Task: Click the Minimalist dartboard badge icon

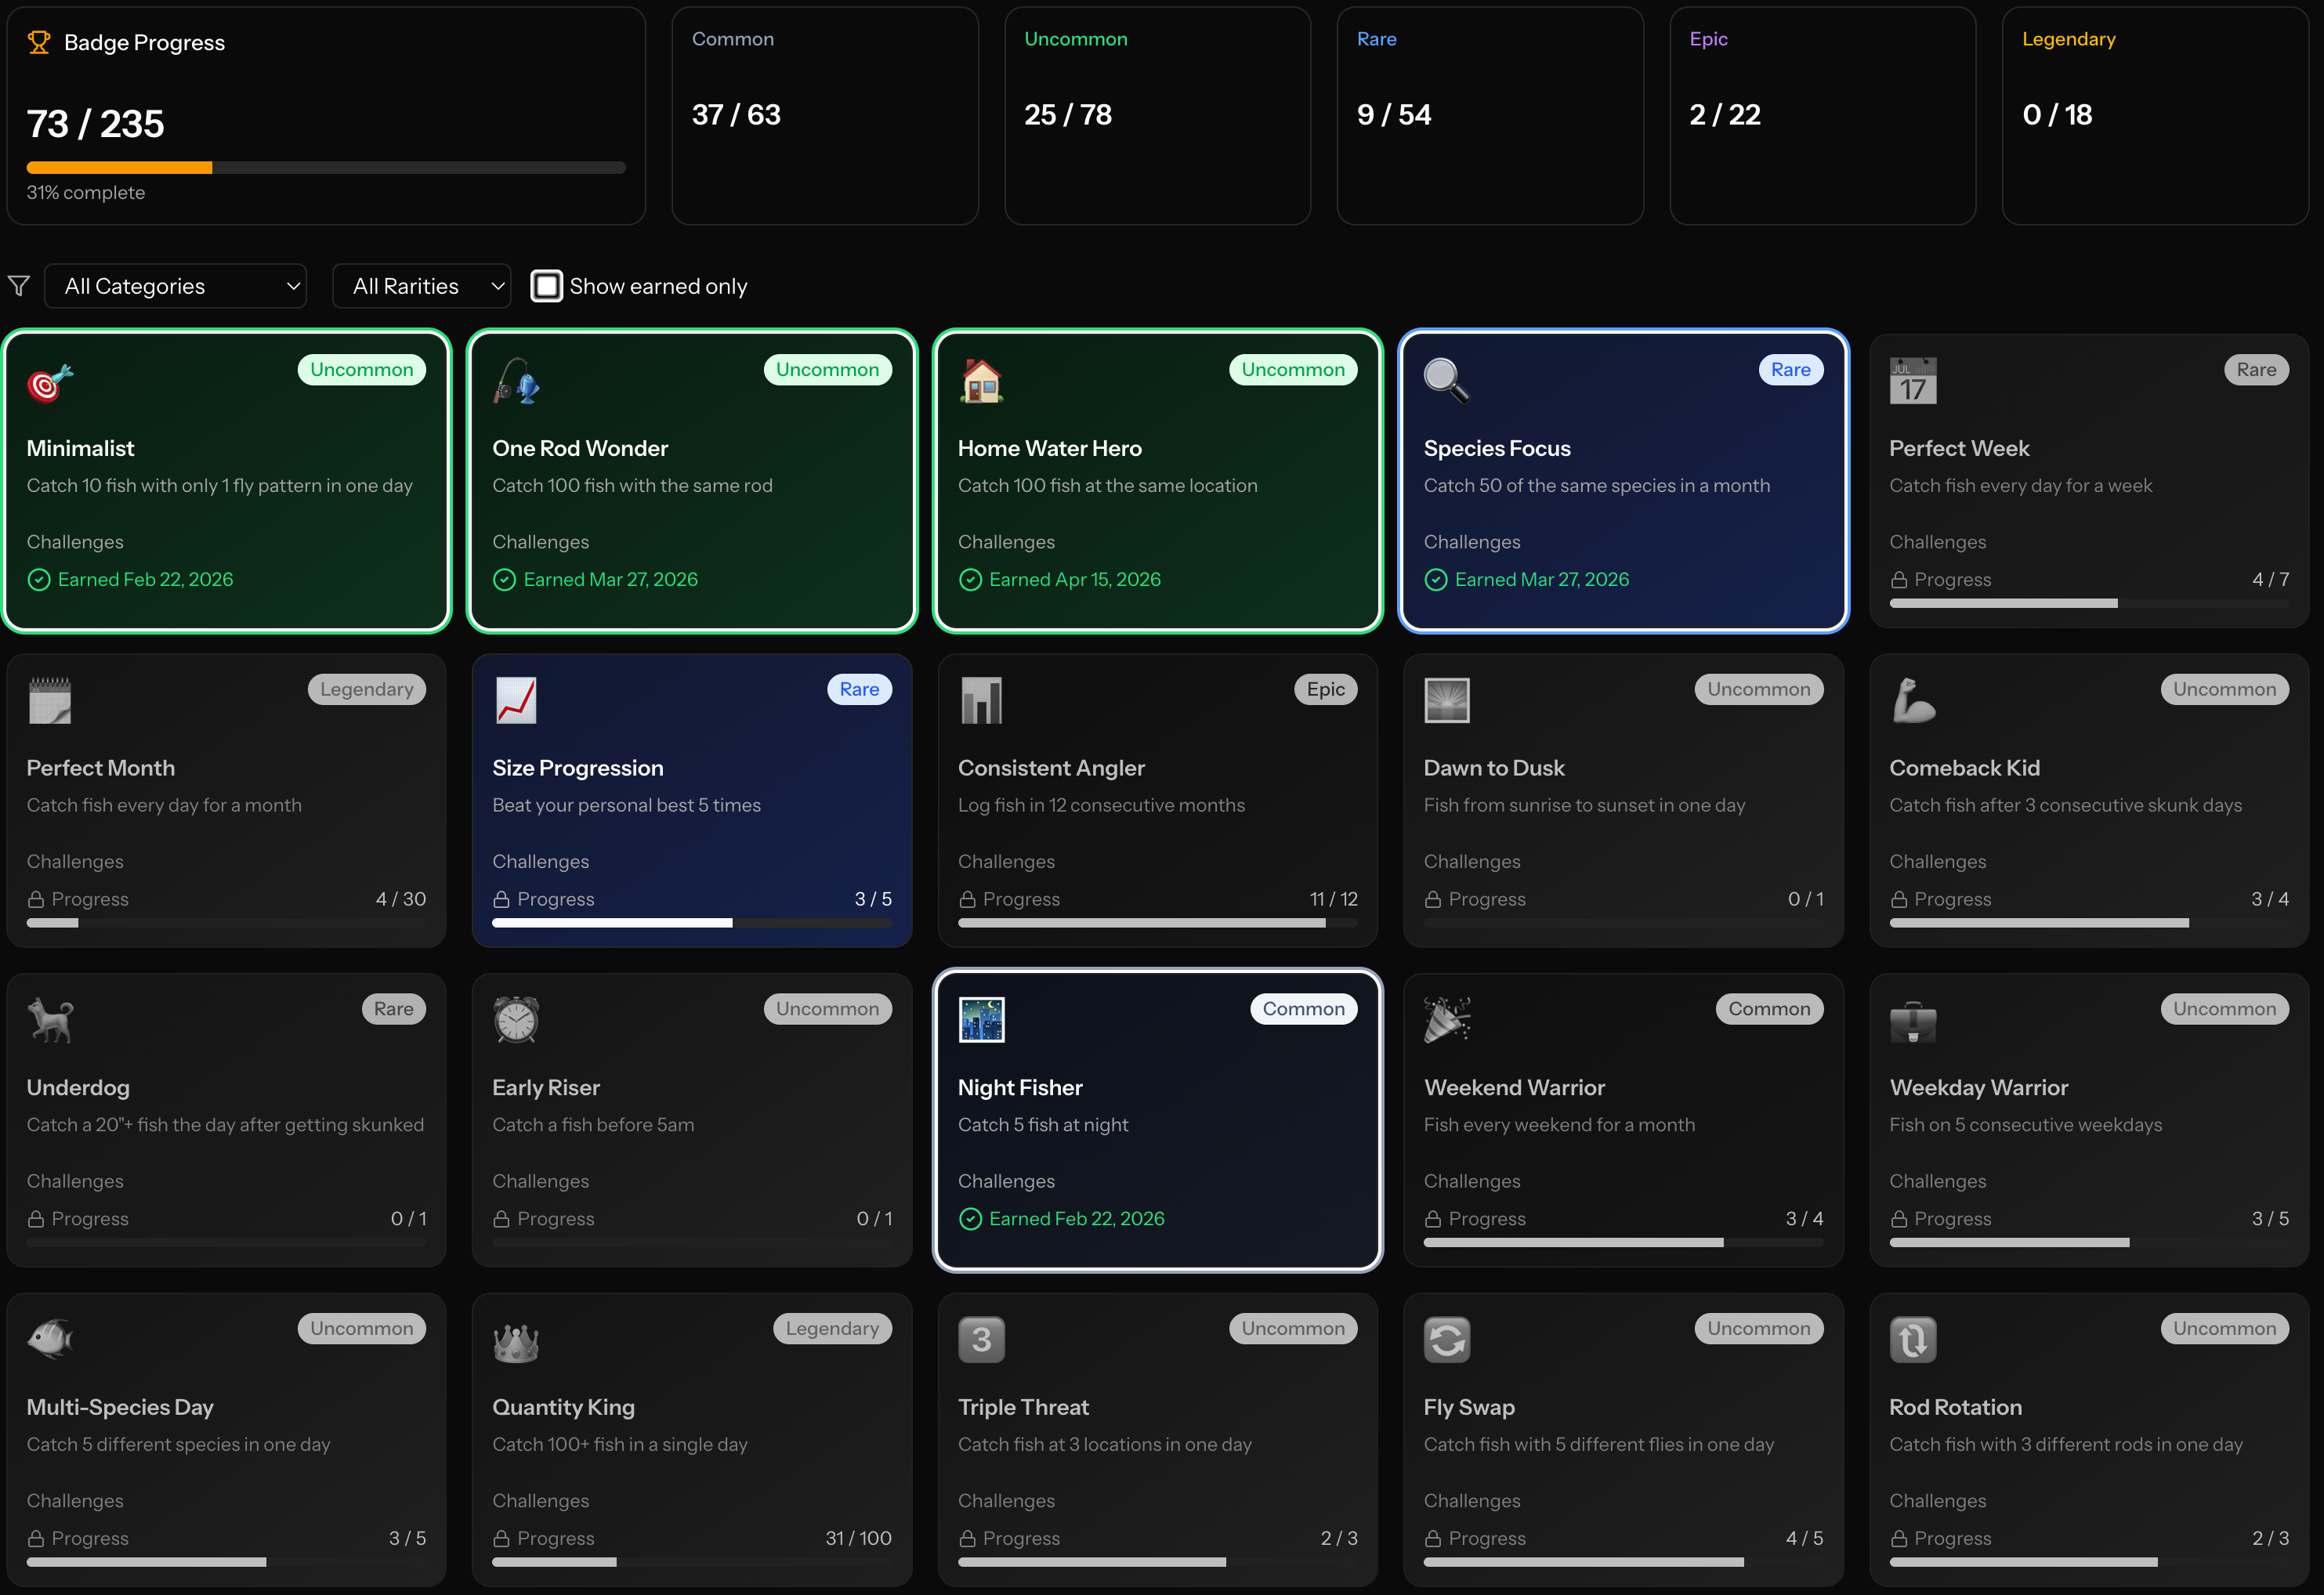Action: [49, 382]
